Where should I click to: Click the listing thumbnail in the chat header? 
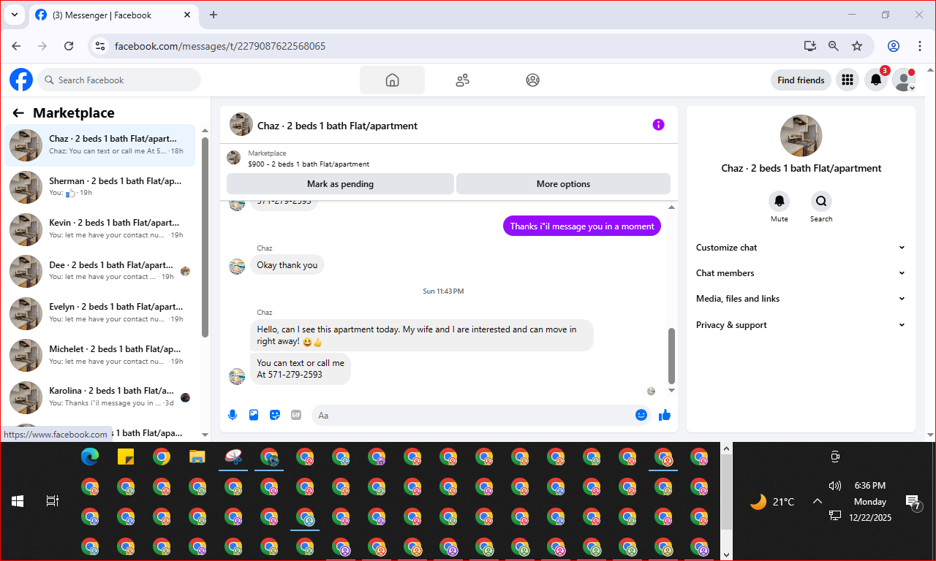(241, 125)
